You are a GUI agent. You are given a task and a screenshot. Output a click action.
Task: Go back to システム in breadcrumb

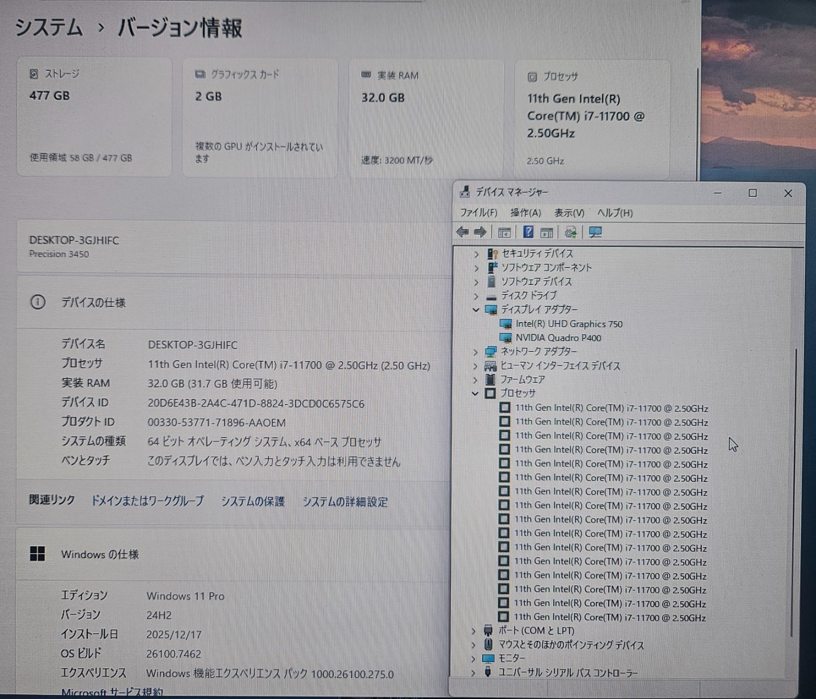point(49,27)
